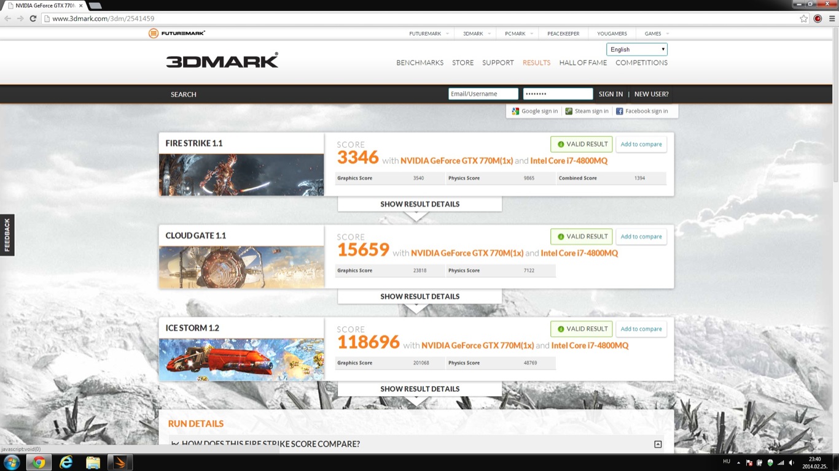Open File Explorer folder in taskbar

coord(93,462)
